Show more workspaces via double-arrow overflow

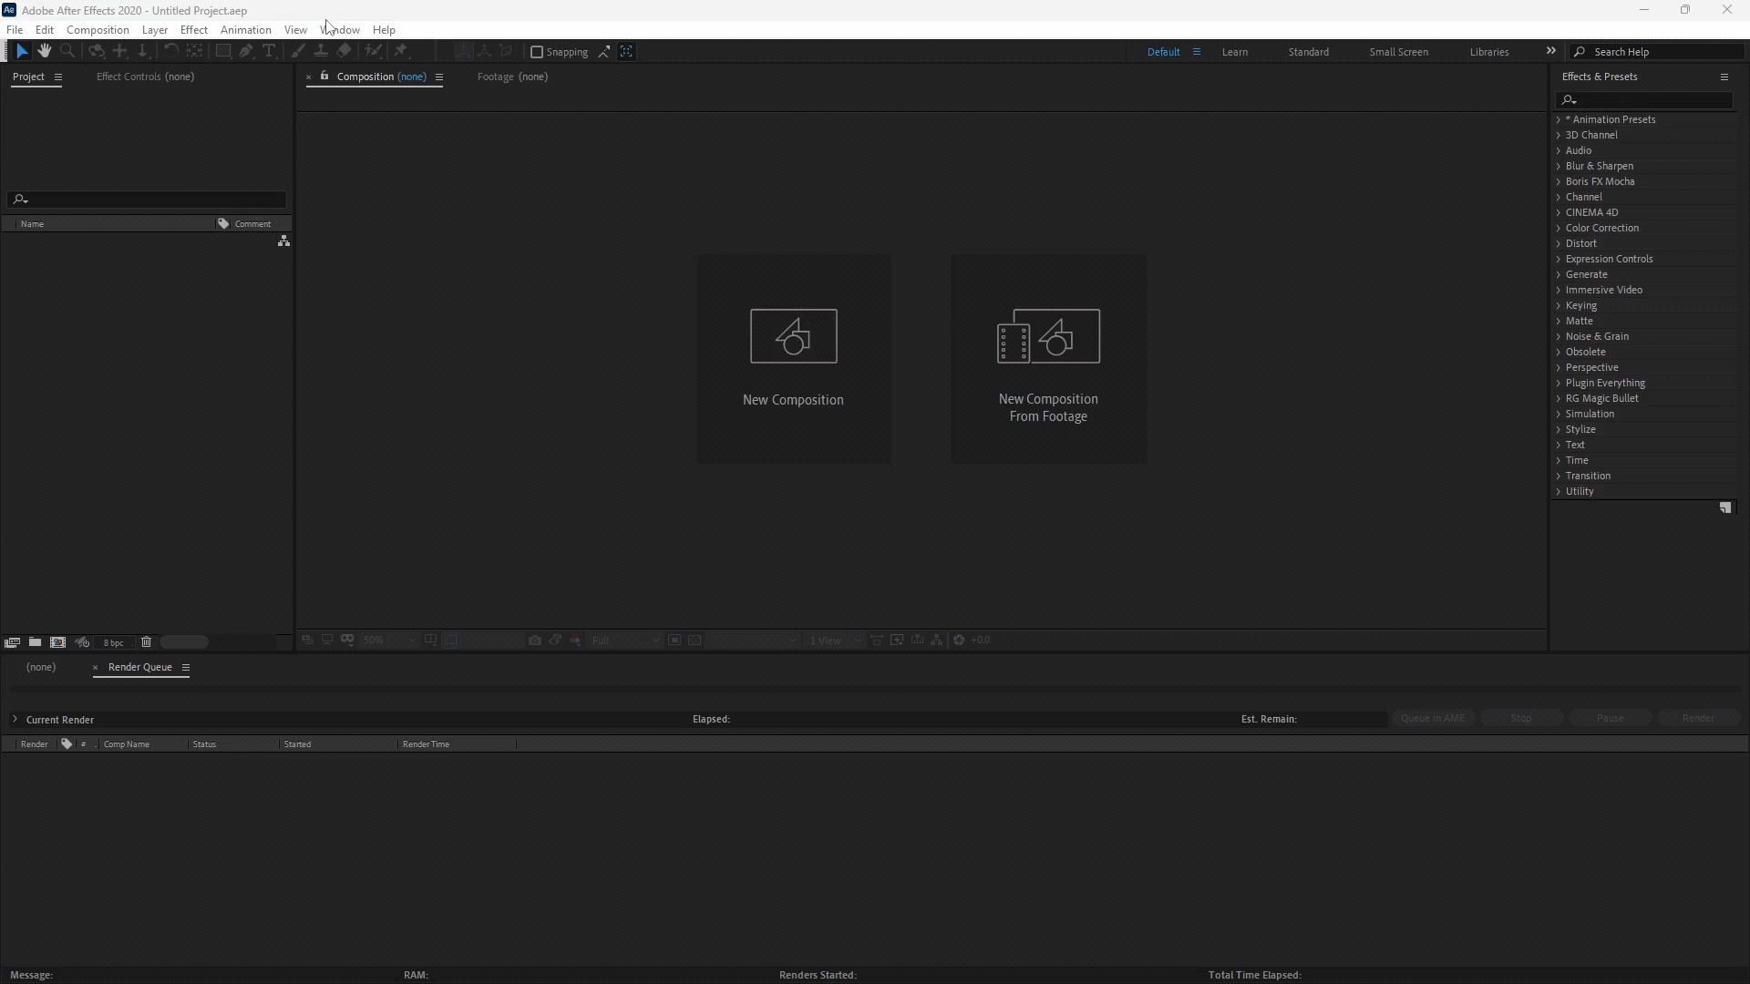(1551, 51)
